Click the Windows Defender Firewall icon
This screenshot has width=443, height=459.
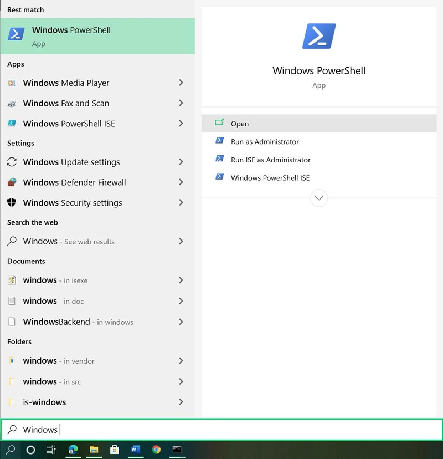[12, 182]
